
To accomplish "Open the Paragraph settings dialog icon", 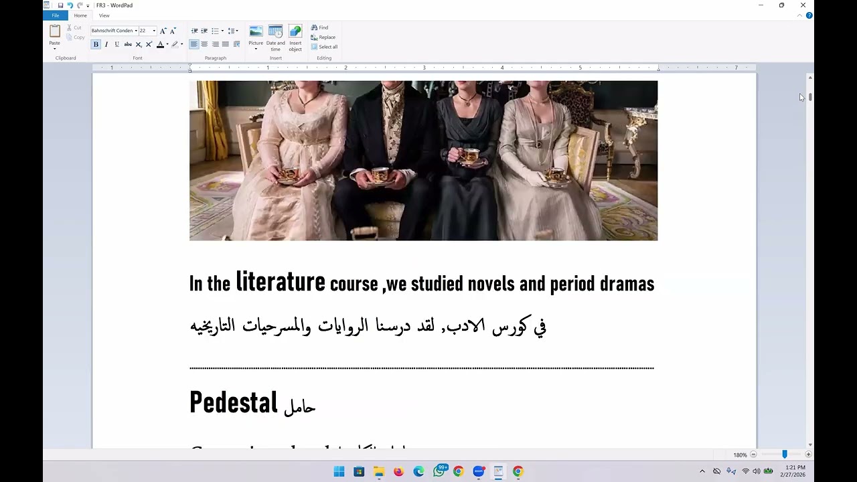I will pos(236,44).
